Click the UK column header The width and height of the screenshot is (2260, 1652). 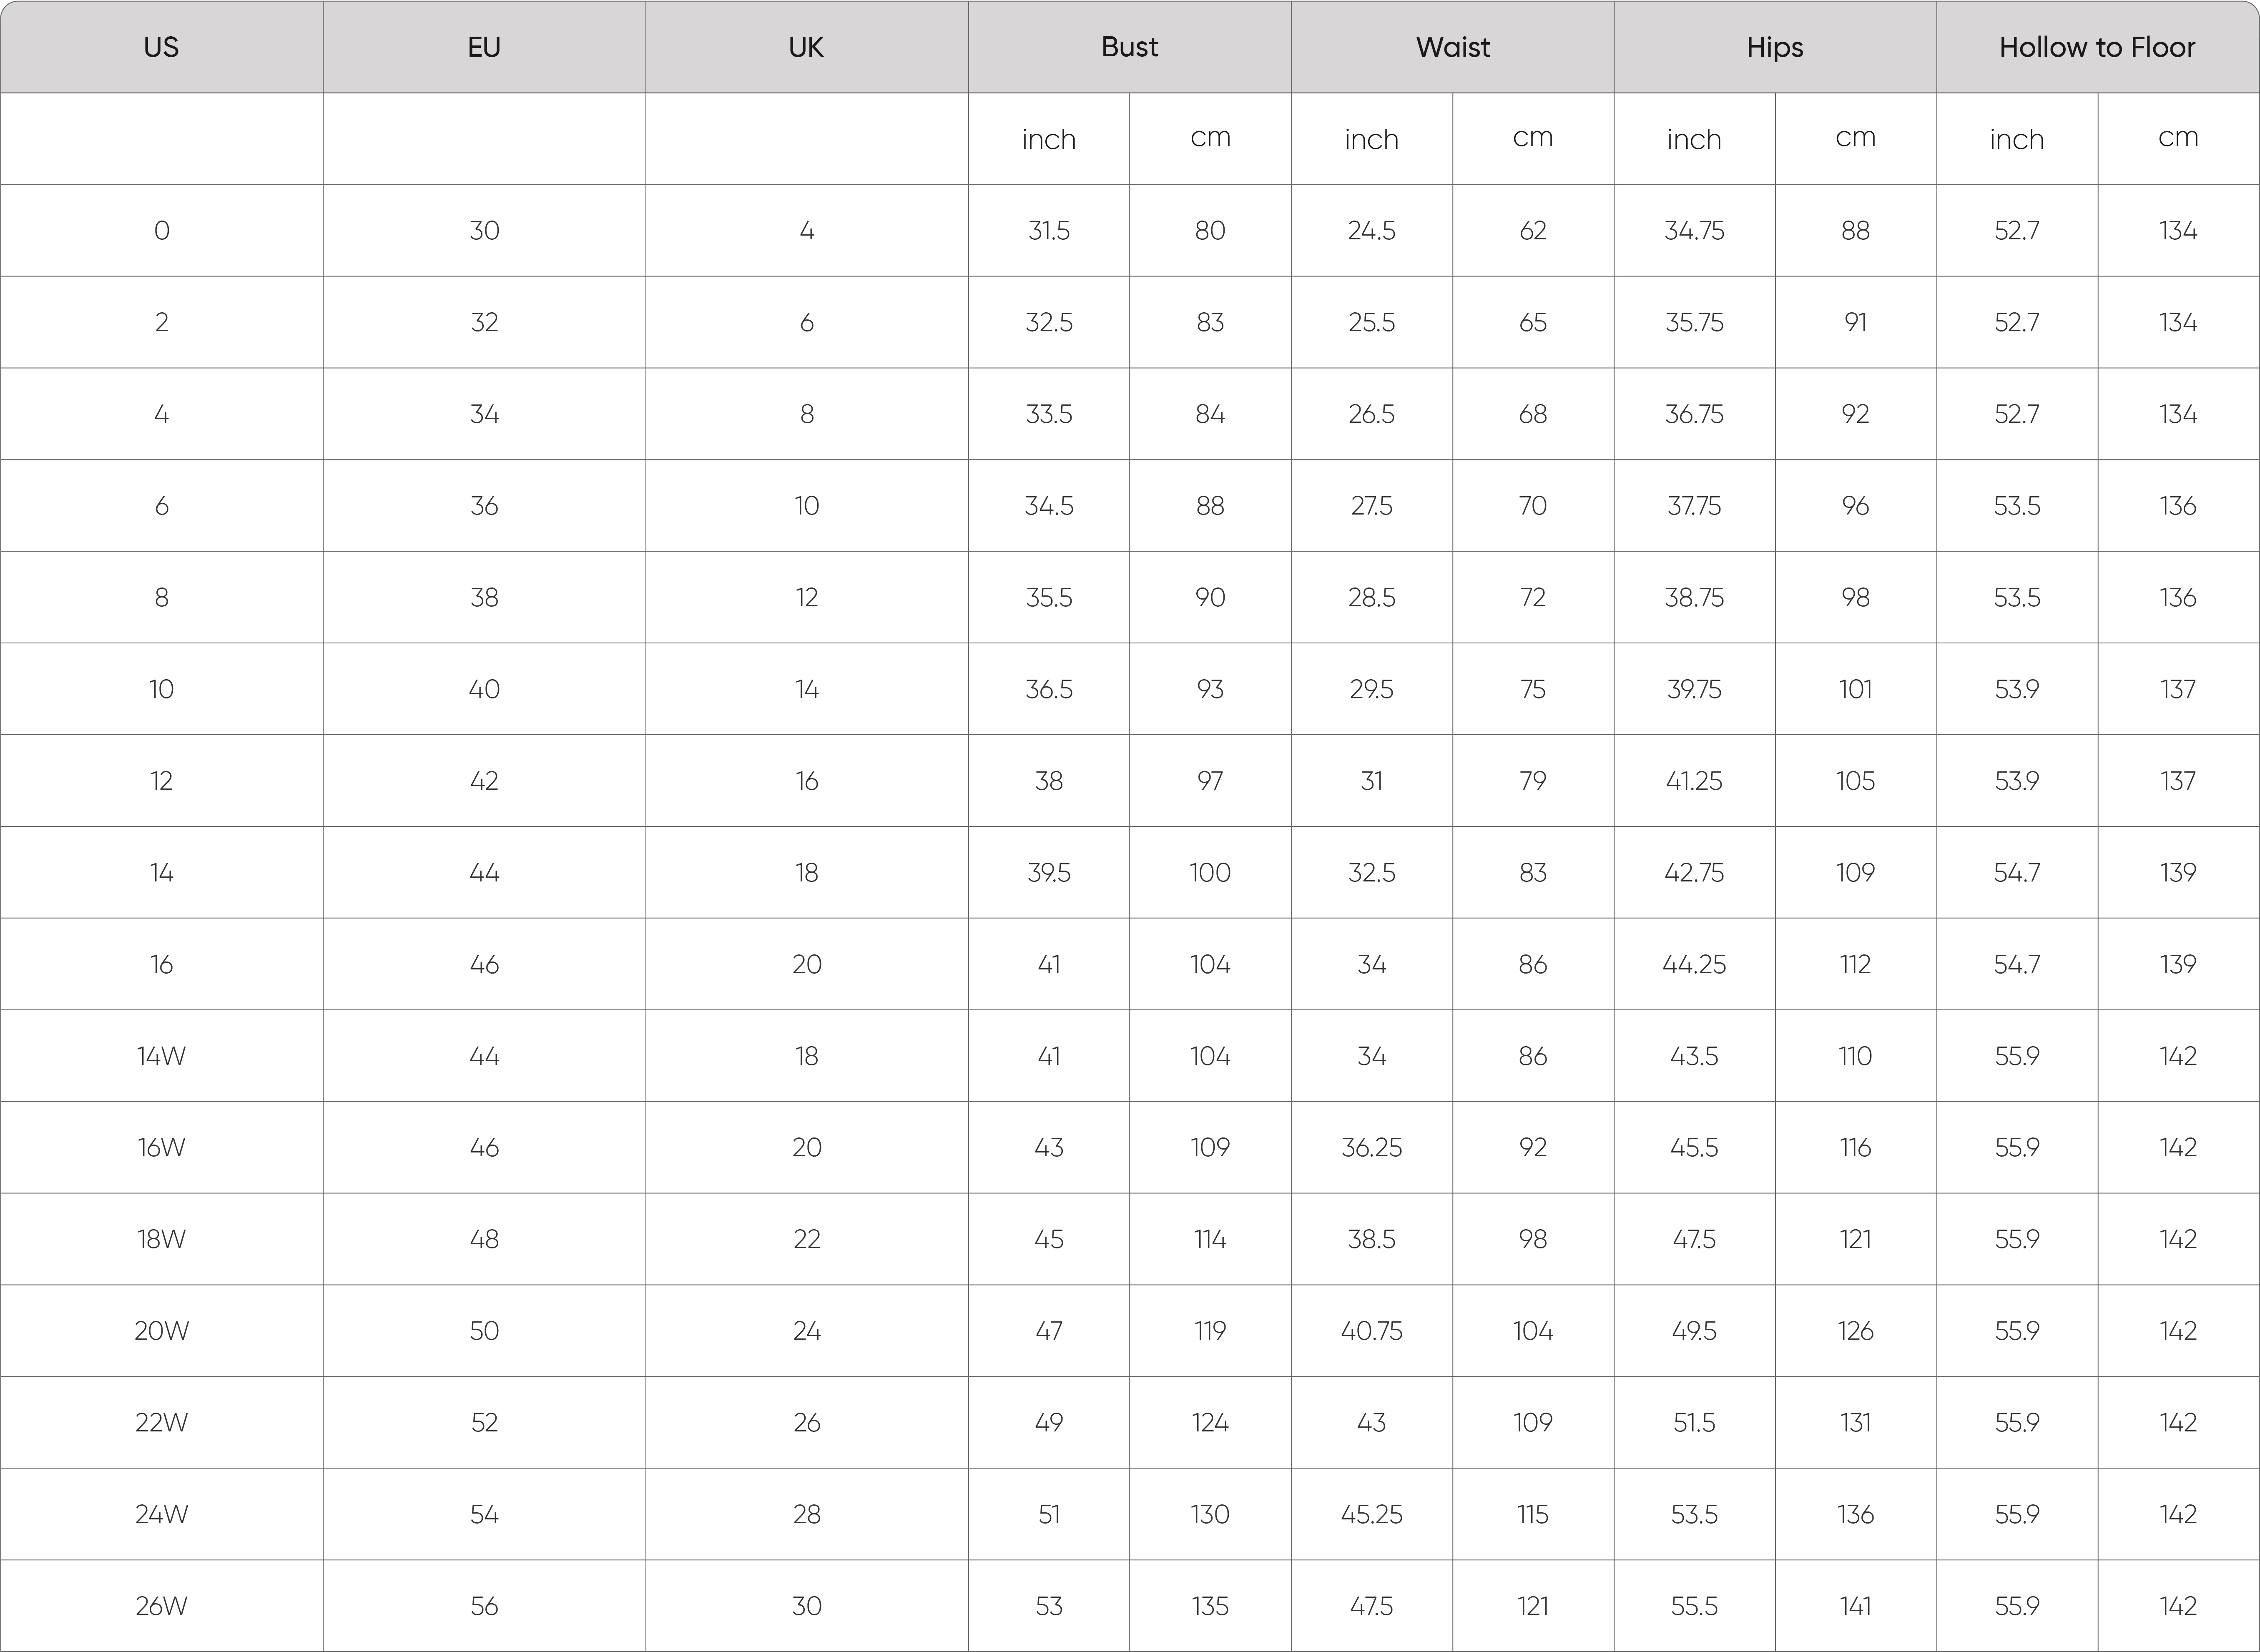807,47
